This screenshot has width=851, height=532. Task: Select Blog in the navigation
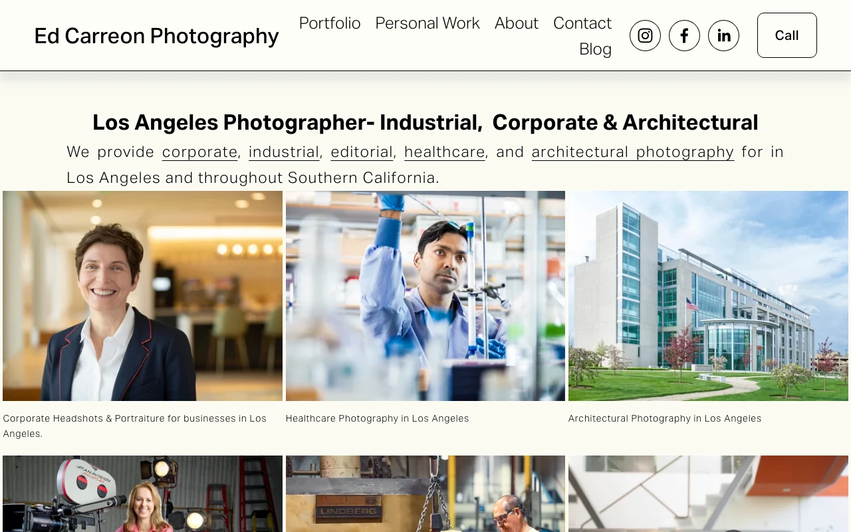coord(595,49)
